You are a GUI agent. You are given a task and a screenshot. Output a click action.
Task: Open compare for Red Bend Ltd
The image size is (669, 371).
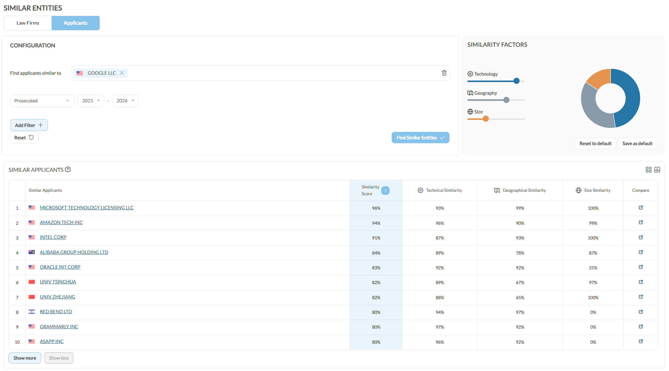(x=641, y=312)
